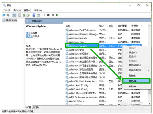Click the 停止 this service link
This screenshot has height=114, width=153.
tap(28, 33)
